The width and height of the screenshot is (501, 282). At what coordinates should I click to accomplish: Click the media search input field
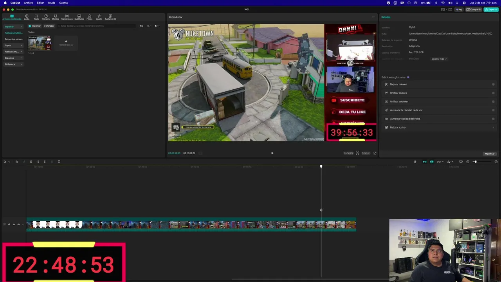pos(97,26)
